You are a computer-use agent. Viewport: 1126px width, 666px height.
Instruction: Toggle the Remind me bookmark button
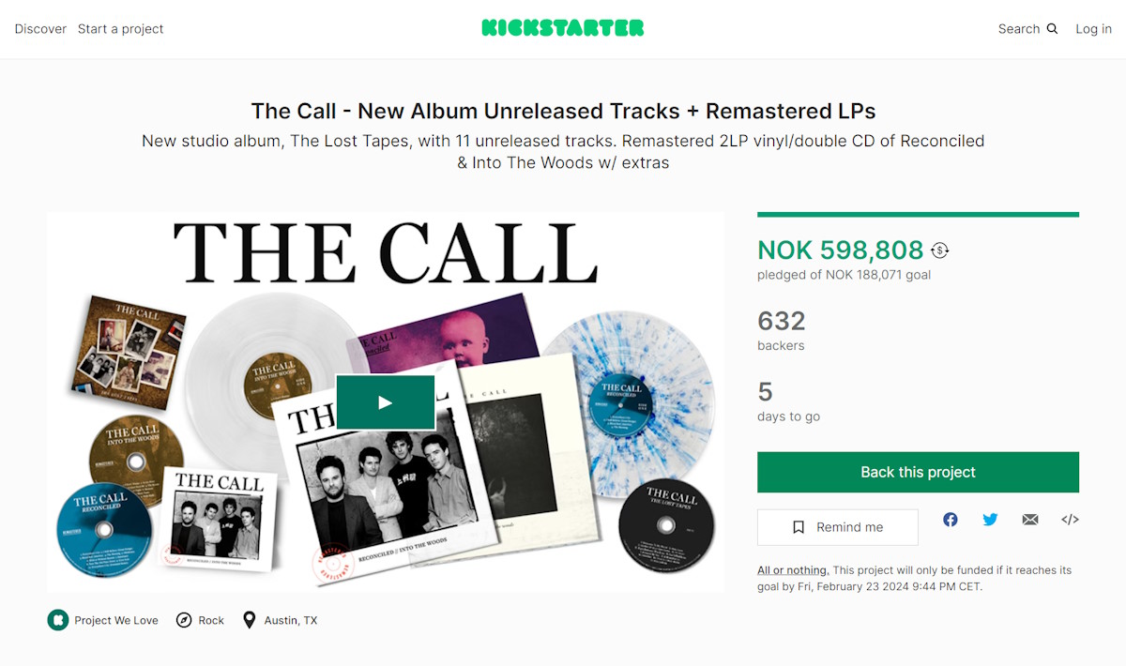click(x=837, y=527)
